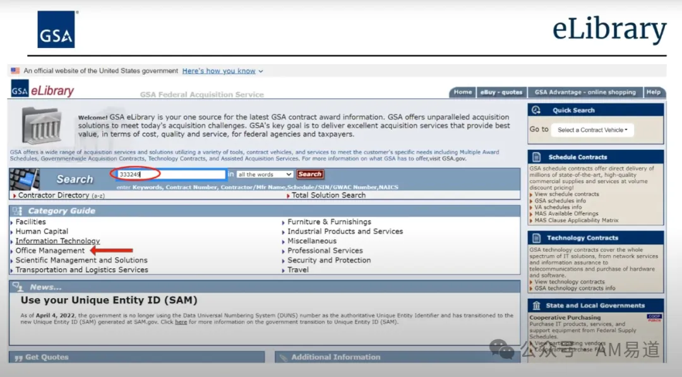Click the GSA logo in header
Screen dimensions: 682x377
pos(56,30)
